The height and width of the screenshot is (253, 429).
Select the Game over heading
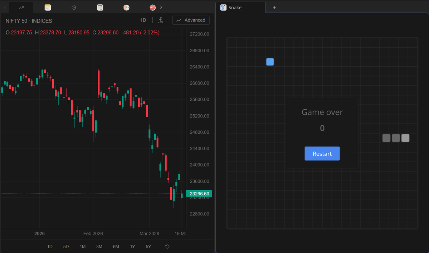322,112
